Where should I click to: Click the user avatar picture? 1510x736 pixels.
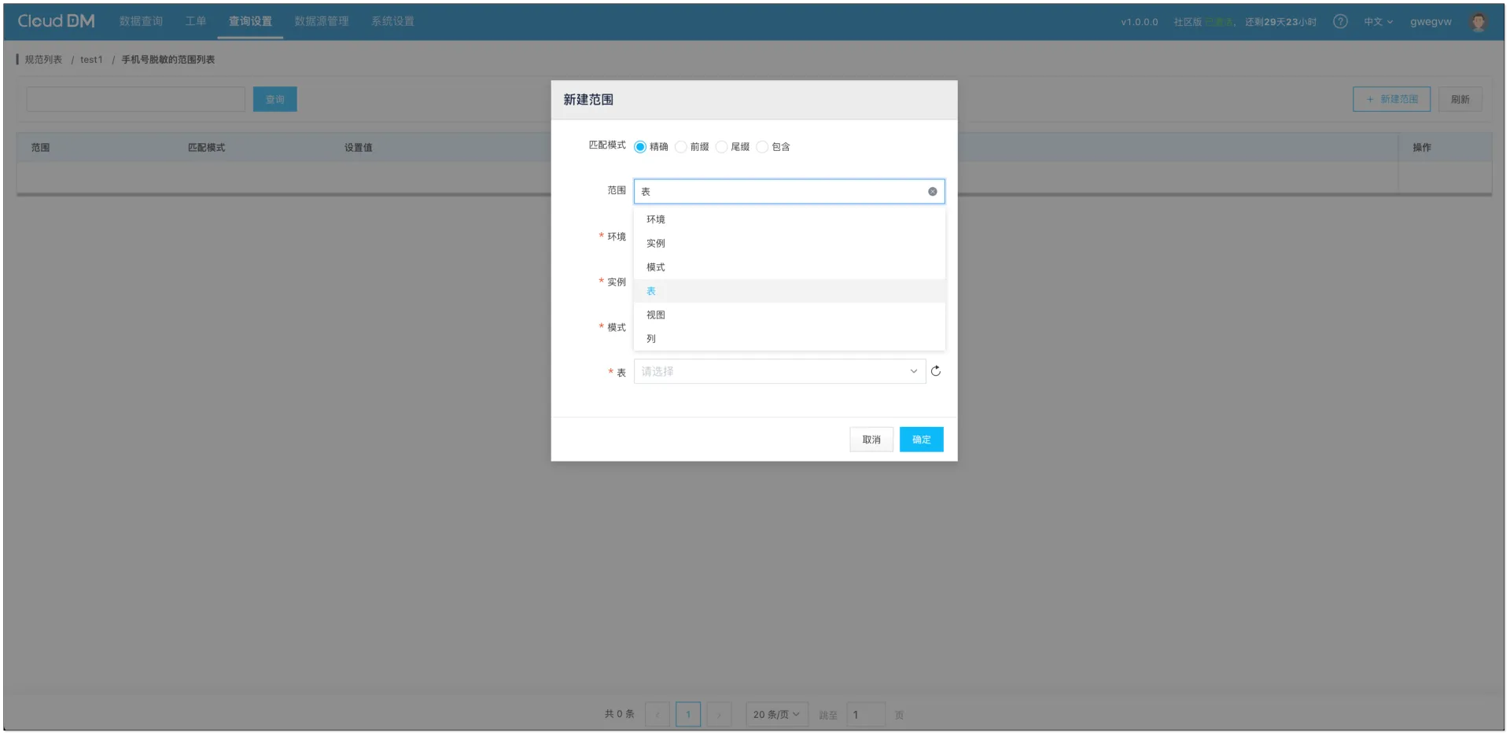coord(1478,22)
